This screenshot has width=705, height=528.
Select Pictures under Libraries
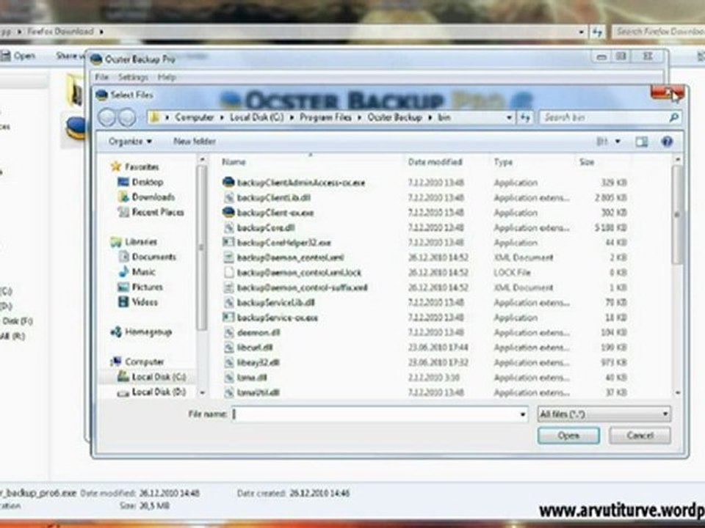pyautogui.click(x=148, y=287)
